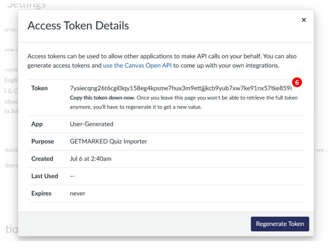This screenshot has height=249, width=328.
Task: Select the token string starting with 7yaiecqng
Action: (x=181, y=88)
